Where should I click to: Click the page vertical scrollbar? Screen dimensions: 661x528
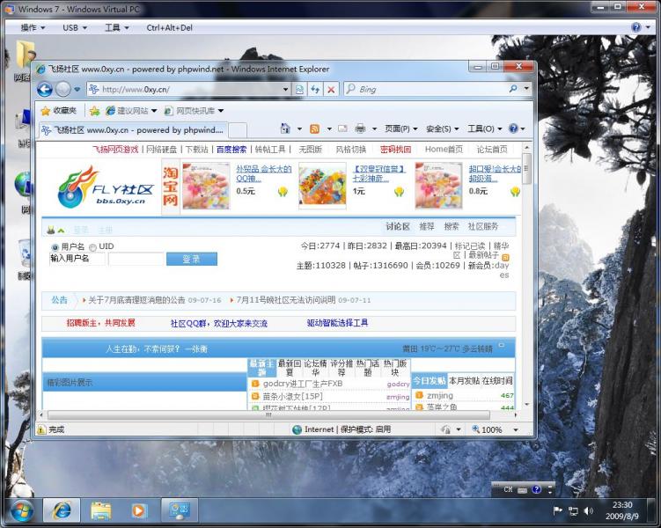click(526, 276)
